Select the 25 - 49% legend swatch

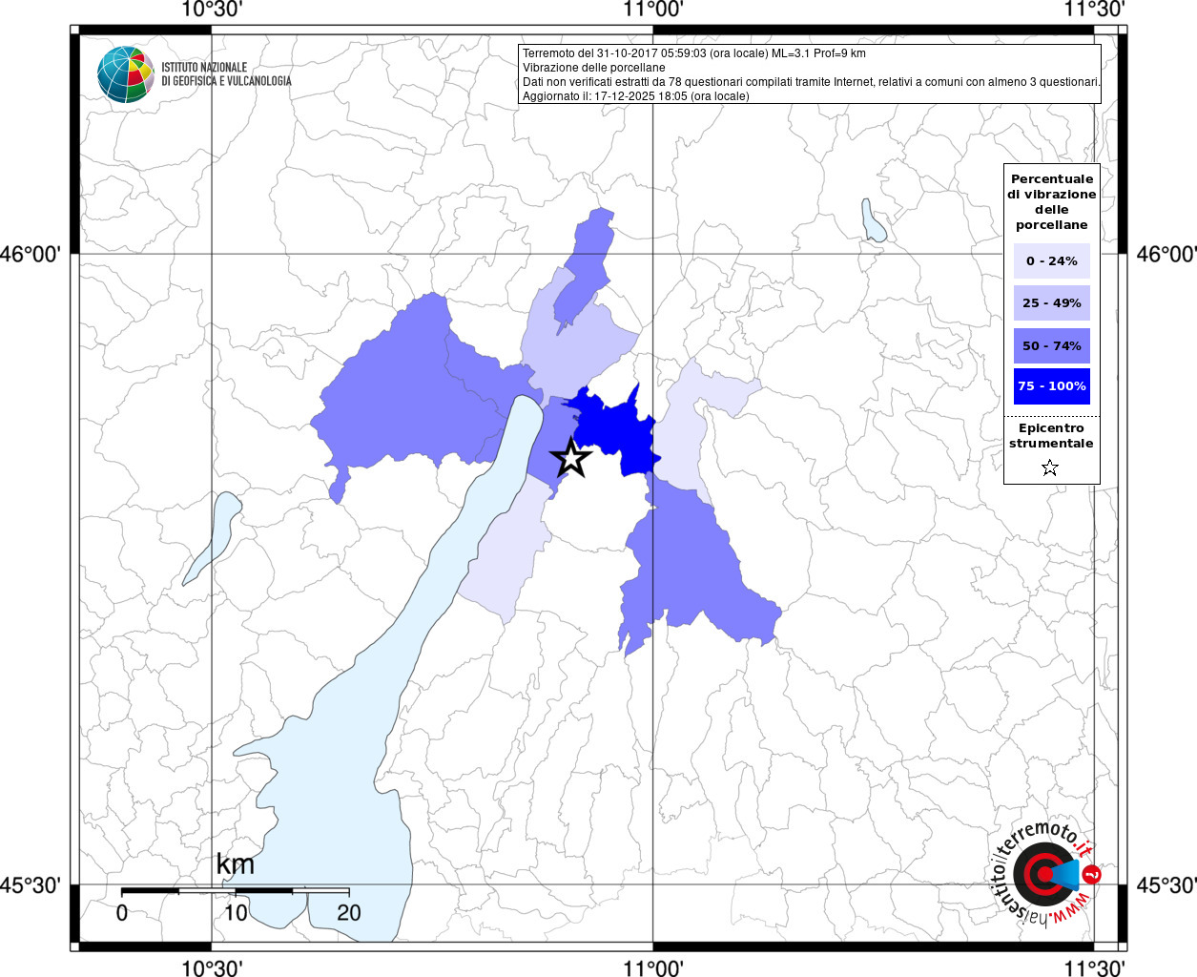1052,302
